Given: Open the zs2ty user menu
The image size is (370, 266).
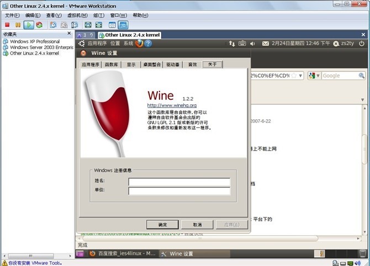Looking at the screenshot, I should coord(344,44).
